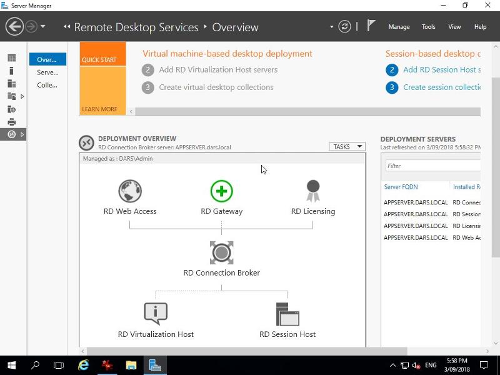
Task: Open the Print Services sidebar icon
Action: pos(11,122)
